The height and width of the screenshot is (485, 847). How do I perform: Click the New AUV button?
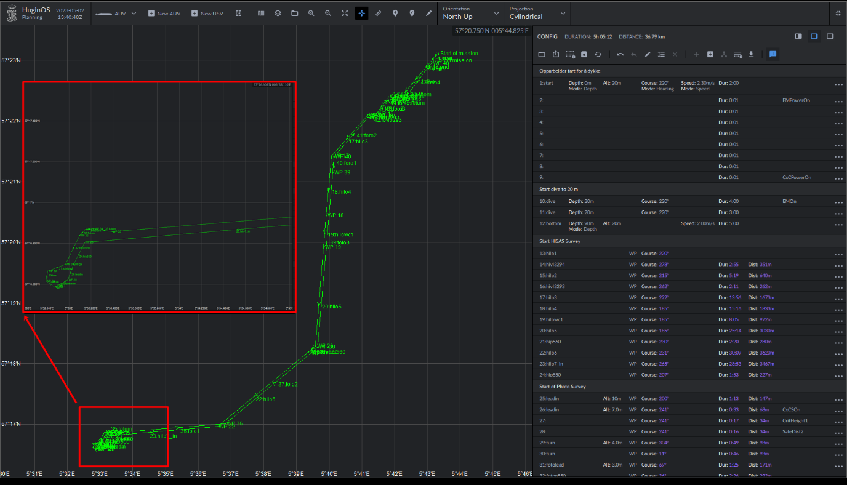click(x=164, y=13)
